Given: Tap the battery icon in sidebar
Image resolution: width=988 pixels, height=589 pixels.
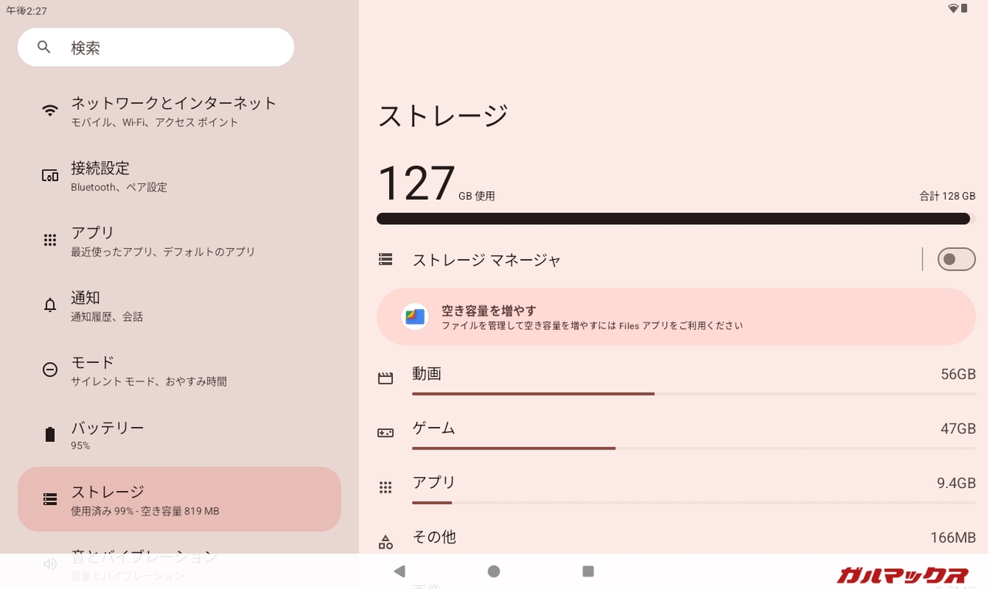Looking at the screenshot, I should [x=50, y=435].
